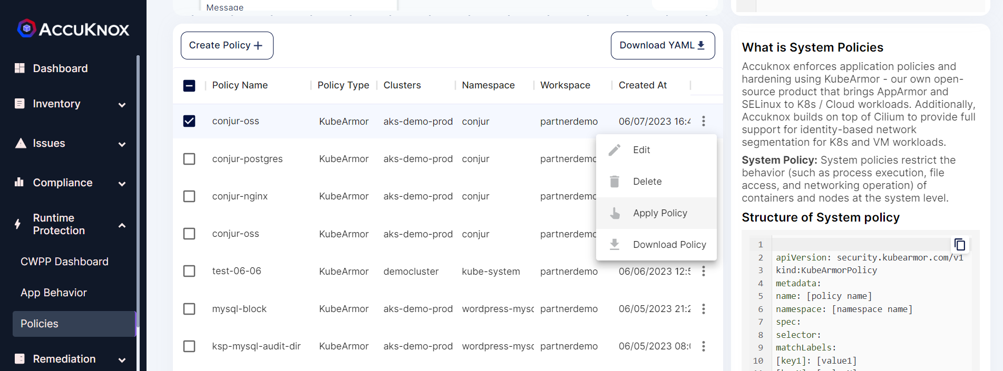Image resolution: width=1003 pixels, height=371 pixels.
Task: Toggle the select-all header checkbox
Action: (x=189, y=85)
